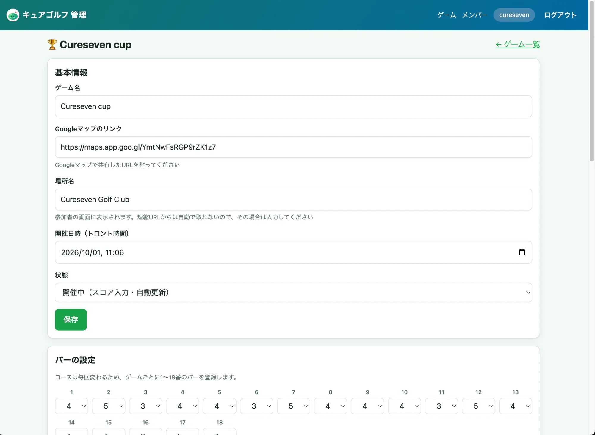Open par dropdown for hole 6

point(256,406)
